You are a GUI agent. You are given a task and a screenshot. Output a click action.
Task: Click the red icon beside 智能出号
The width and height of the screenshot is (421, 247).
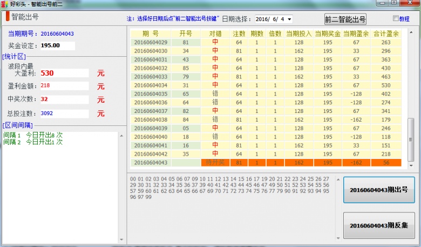click(x=7, y=16)
